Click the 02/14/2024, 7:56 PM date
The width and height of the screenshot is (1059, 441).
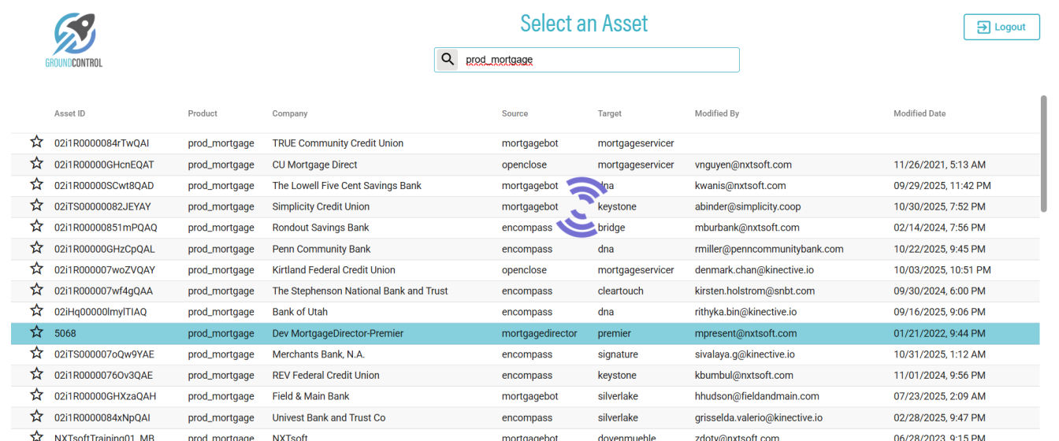(939, 228)
